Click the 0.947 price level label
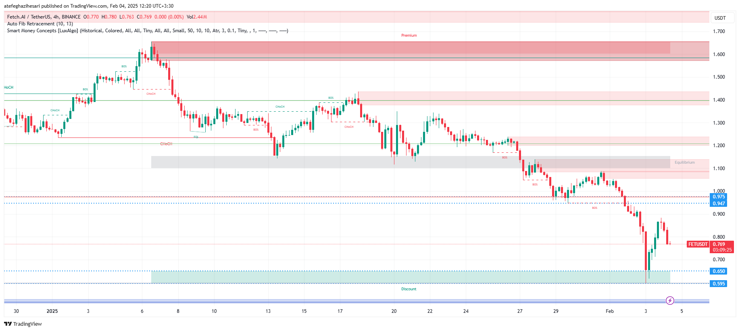 tap(719, 204)
